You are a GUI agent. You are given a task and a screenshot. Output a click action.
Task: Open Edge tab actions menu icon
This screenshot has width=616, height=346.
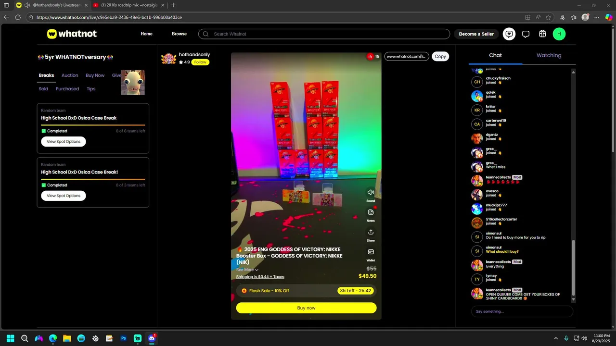(x=6, y=5)
